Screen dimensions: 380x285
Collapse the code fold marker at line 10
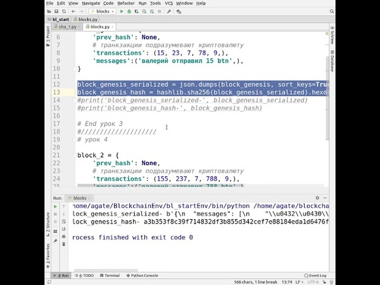tap(76, 69)
